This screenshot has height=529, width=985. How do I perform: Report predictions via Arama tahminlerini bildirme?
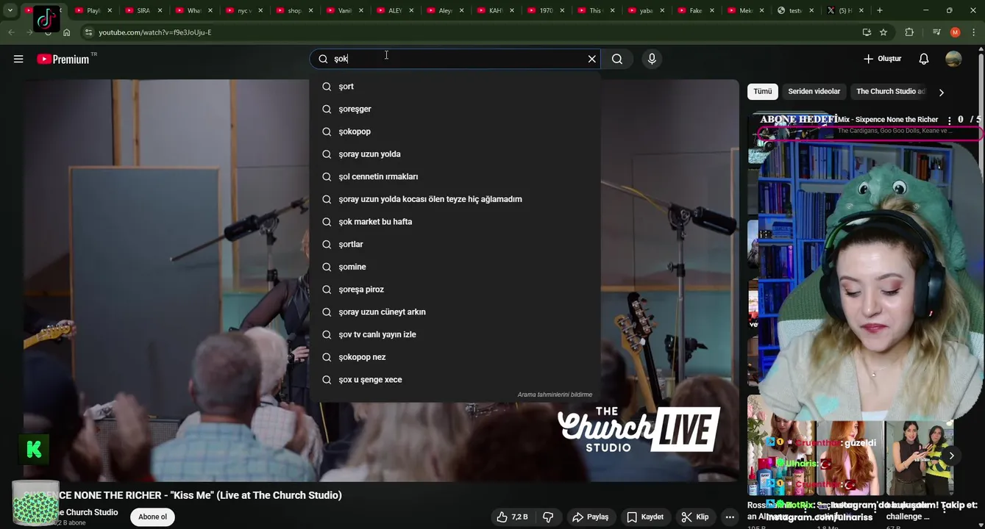[x=555, y=395]
